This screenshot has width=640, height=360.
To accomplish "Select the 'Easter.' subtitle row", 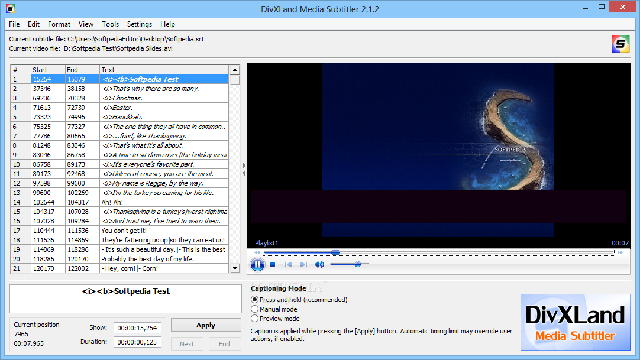I will (x=120, y=108).
